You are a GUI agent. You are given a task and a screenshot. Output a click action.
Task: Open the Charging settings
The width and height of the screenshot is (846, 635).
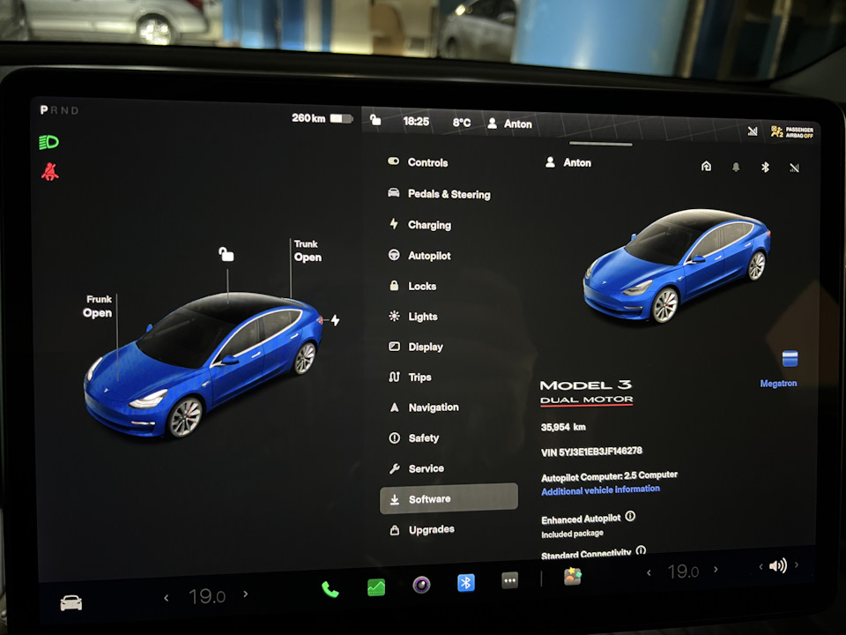point(419,225)
